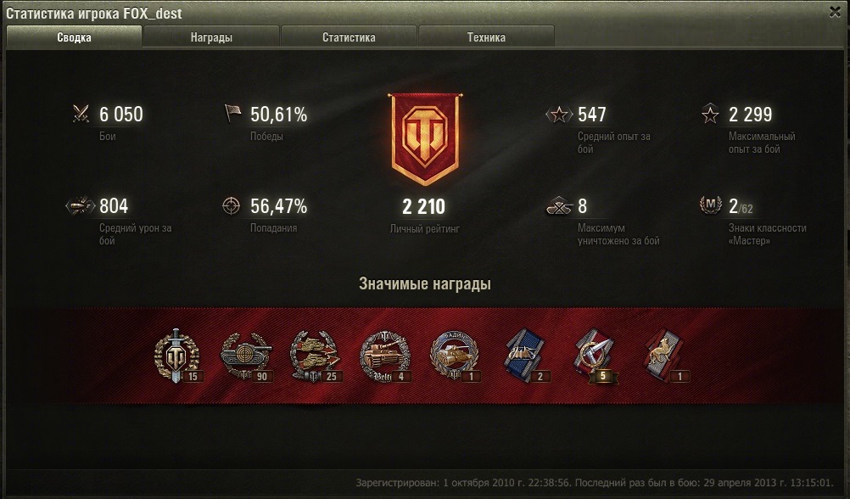Click the victories flag icon

(232, 114)
